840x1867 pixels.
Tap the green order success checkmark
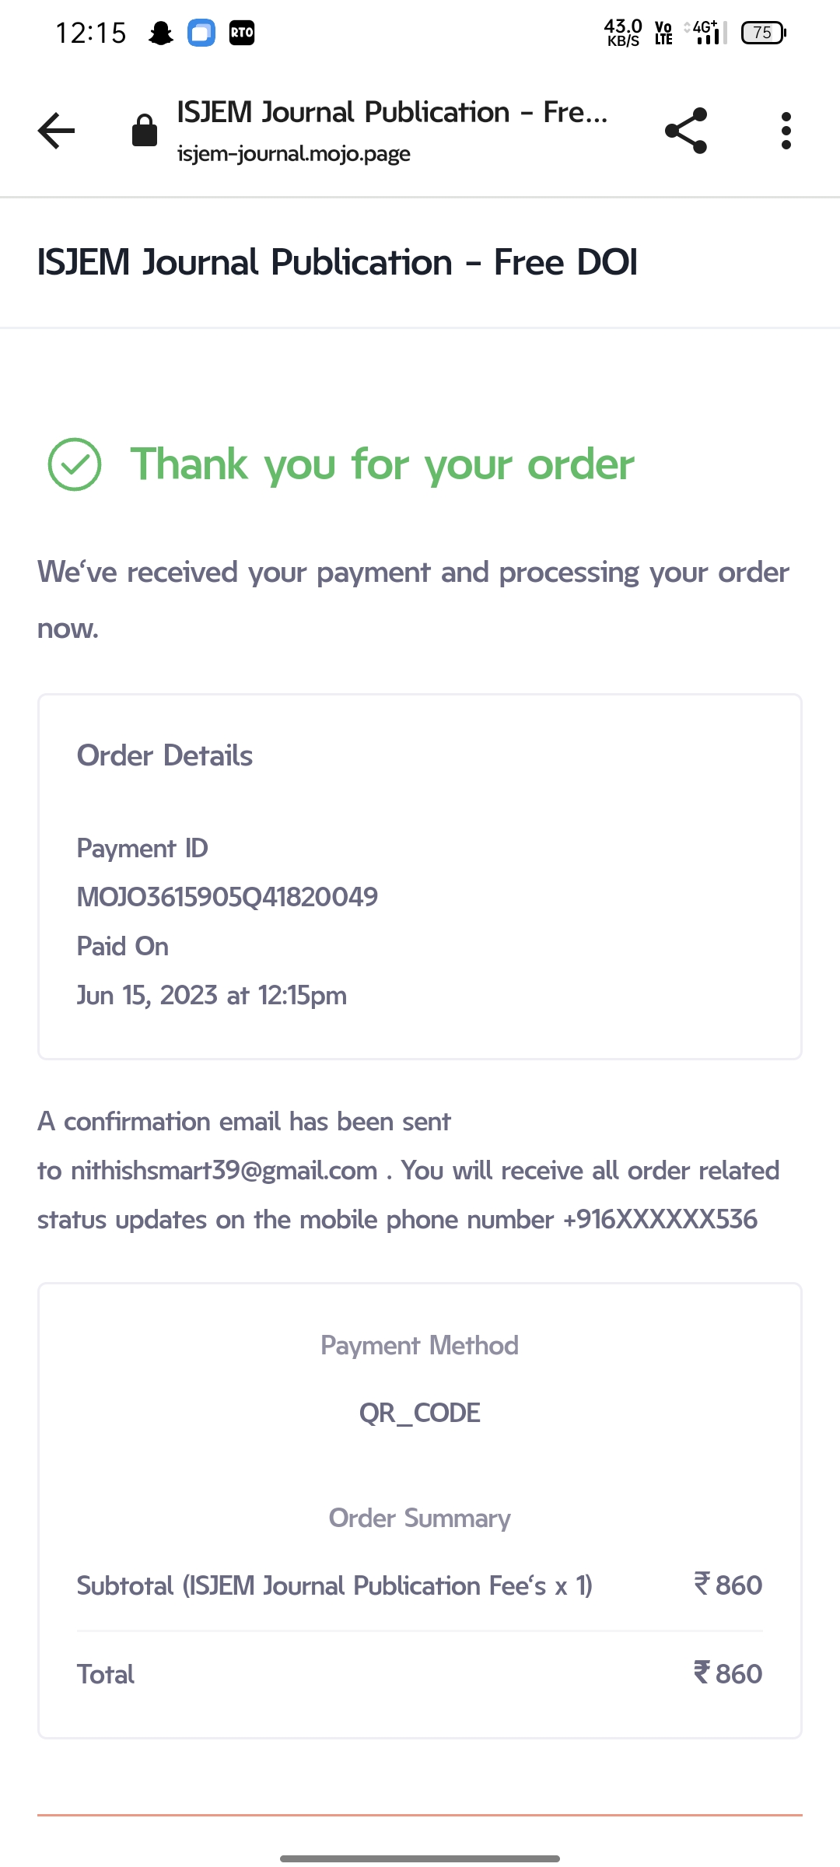click(75, 464)
